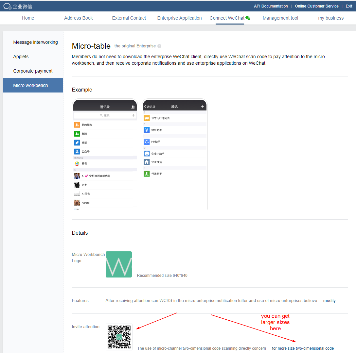
Task: Click the green WeChat icon beside Connect WeChat
Action: pyautogui.click(x=248, y=18)
